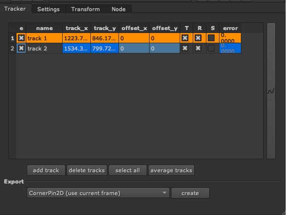The height and width of the screenshot is (215, 286).
Task: Select the track 1 name cell
Action: click(x=44, y=38)
